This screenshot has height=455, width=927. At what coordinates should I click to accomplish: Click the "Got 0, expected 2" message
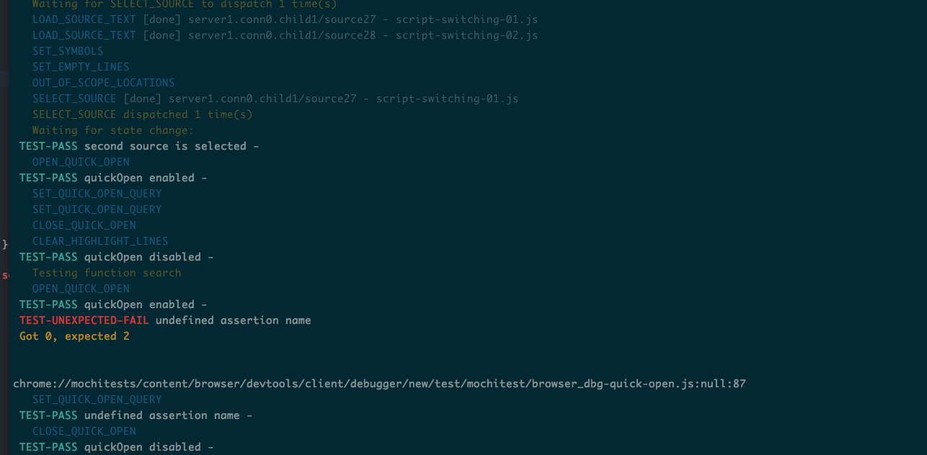point(74,336)
